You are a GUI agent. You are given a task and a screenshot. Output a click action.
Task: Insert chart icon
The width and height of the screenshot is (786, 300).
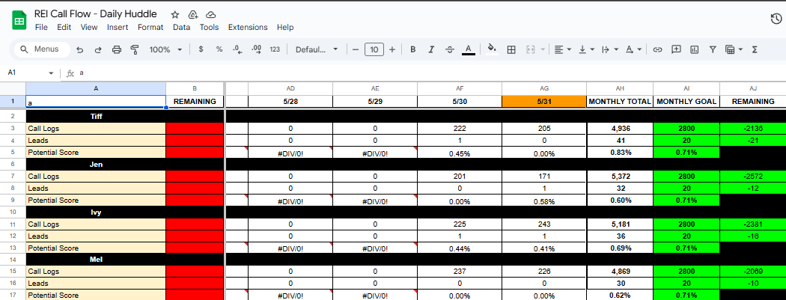694,49
